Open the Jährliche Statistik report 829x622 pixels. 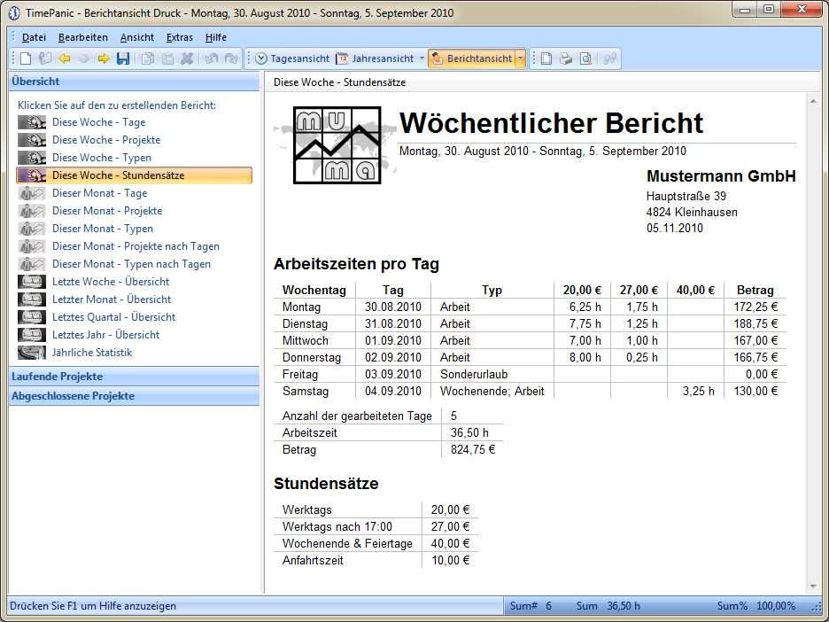click(91, 353)
